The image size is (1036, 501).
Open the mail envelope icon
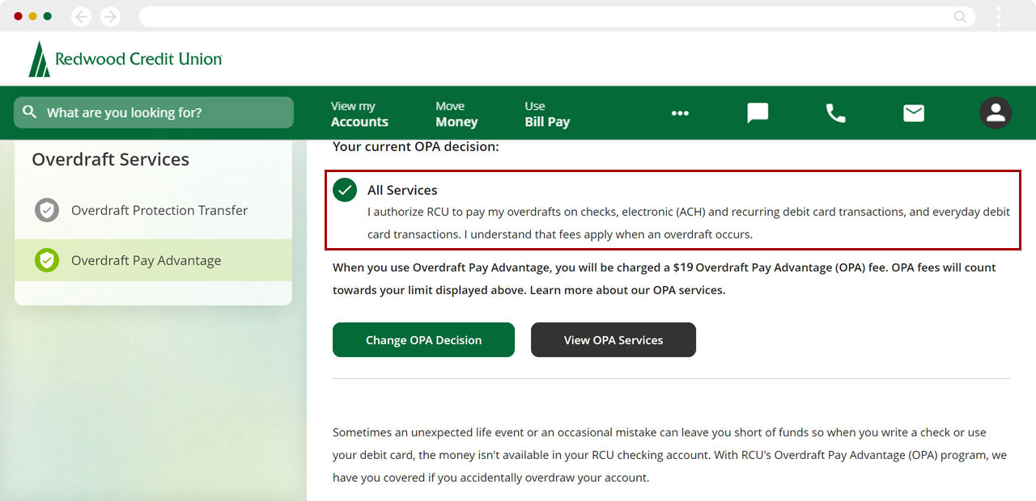(914, 113)
